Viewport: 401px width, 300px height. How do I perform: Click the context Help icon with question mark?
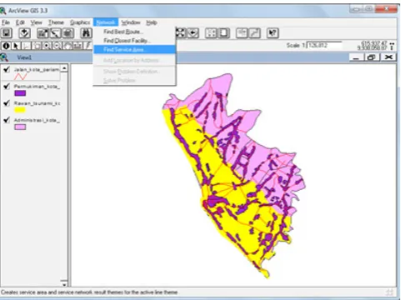click(273, 33)
